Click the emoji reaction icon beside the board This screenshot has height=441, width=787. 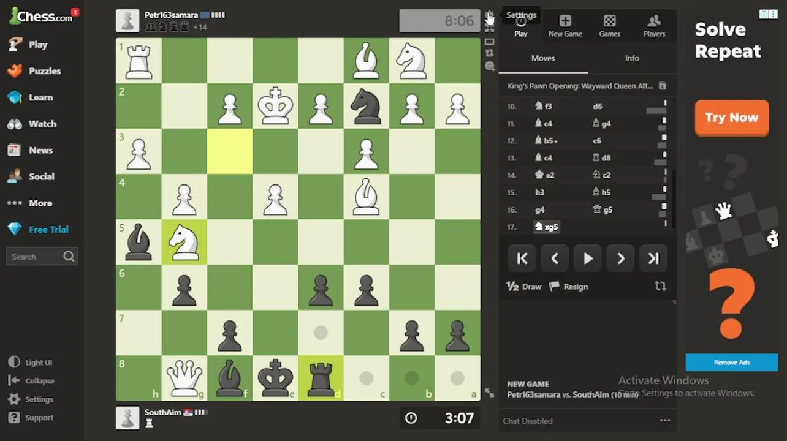pos(489,66)
